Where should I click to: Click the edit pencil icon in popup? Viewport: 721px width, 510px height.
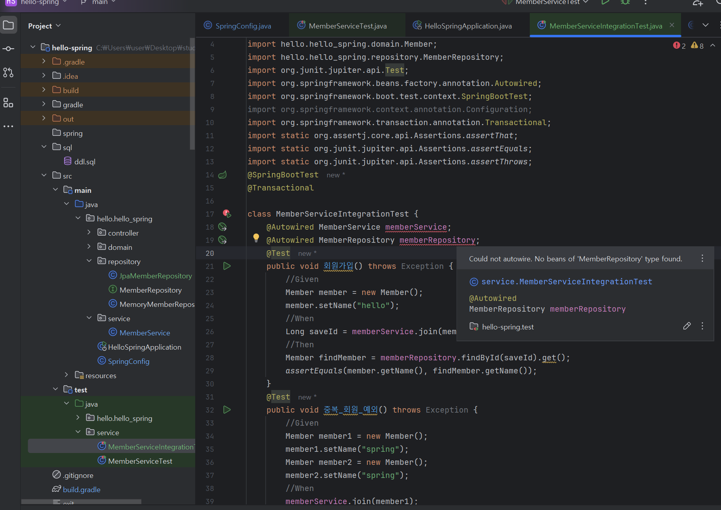687,326
